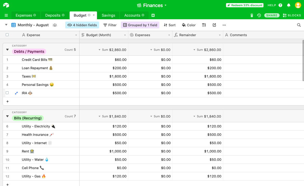Click the search magnifier icon

click(299, 25)
